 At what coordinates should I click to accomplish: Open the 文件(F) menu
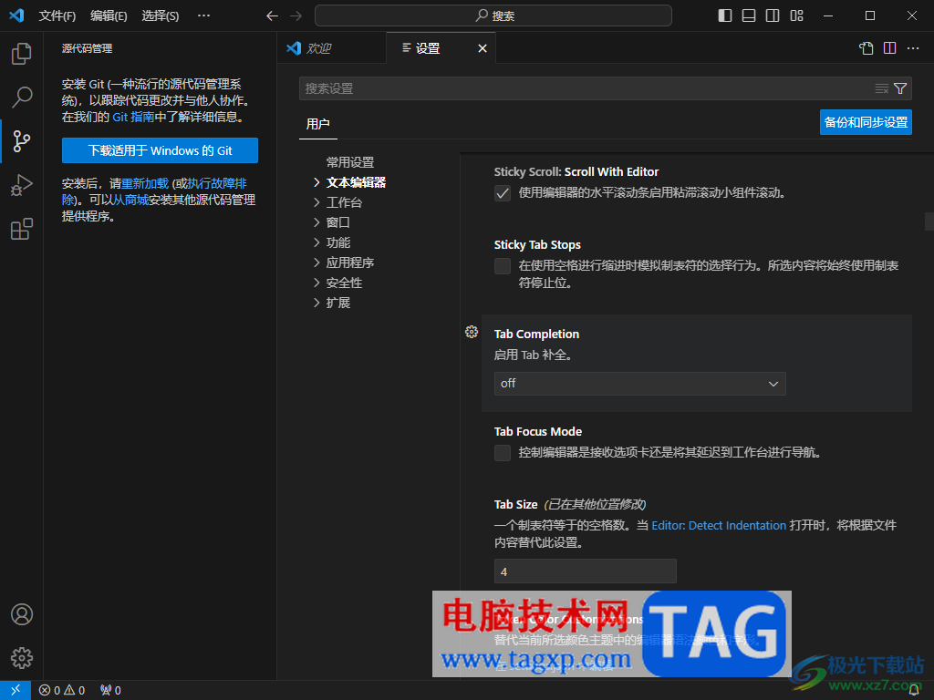57,16
